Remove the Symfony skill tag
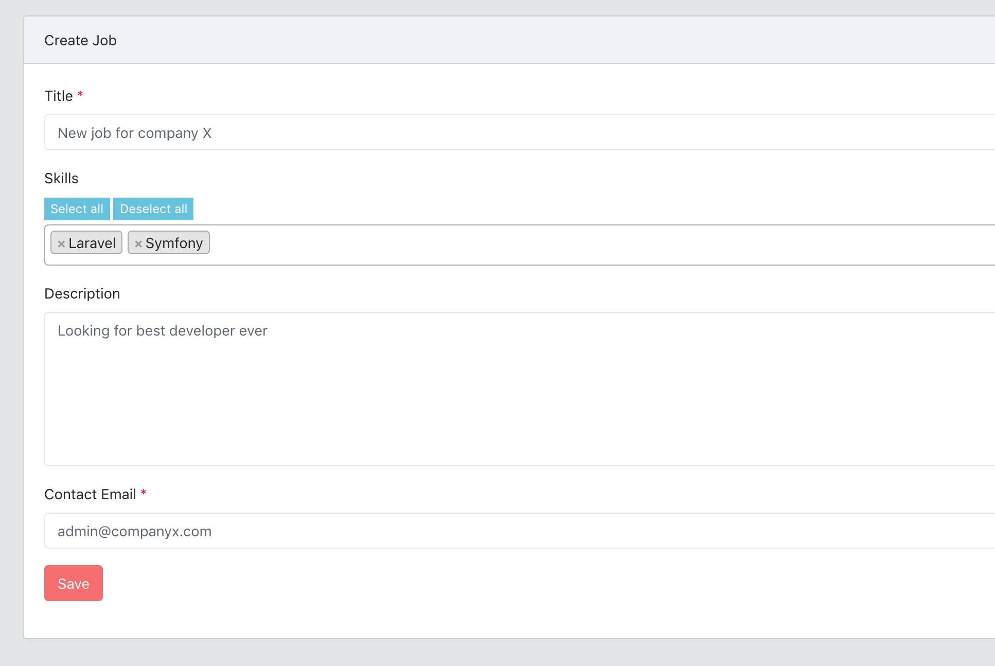 click(137, 243)
